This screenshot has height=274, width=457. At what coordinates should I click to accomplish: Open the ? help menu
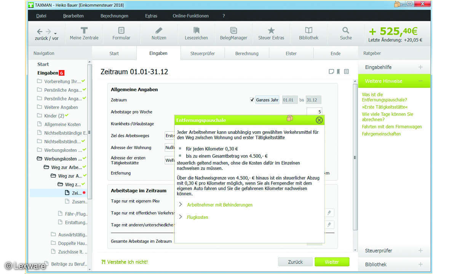pos(224,16)
